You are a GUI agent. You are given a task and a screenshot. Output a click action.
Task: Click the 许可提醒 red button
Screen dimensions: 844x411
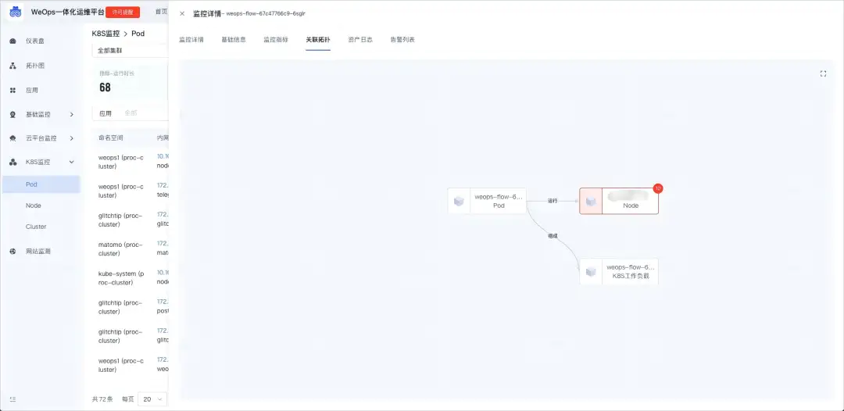click(123, 13)
